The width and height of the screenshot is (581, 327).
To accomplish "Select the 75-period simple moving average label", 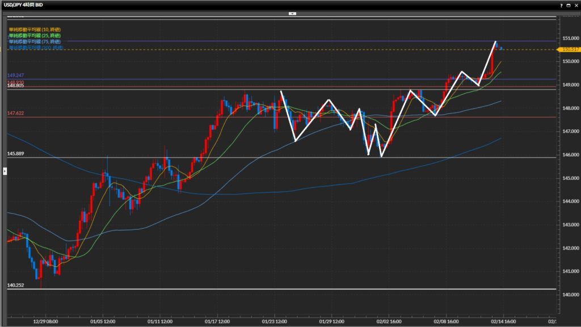I will coord(35,41).
